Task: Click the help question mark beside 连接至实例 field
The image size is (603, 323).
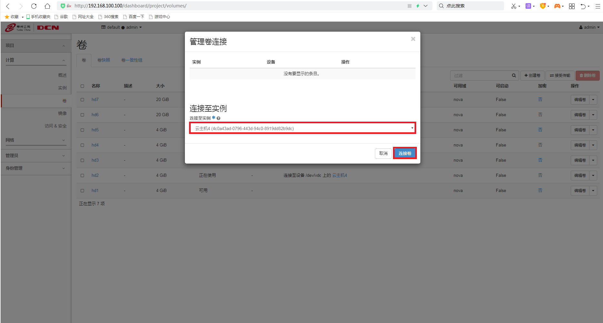Action: 218,118
